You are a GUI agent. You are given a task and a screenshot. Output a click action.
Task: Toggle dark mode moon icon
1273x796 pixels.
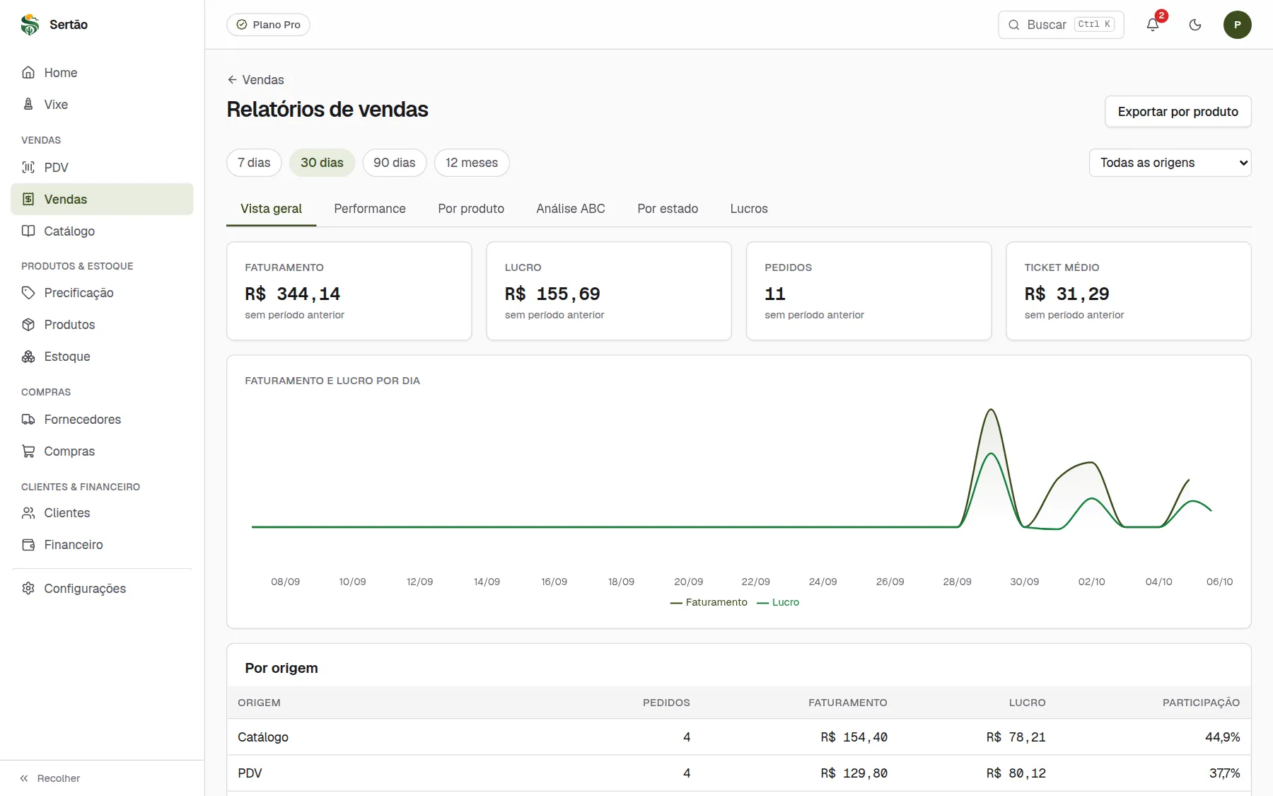click(1195, 25)
